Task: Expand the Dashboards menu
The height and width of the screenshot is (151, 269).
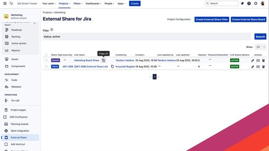Action: click(93, 3)
